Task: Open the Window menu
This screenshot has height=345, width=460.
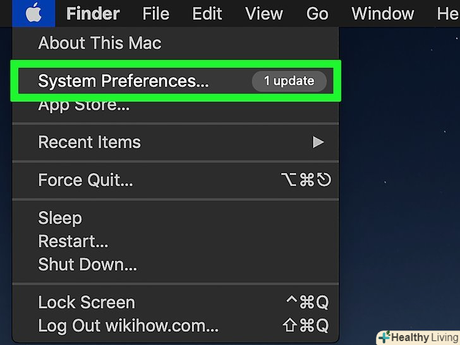Action: click(x=383, y=13)
